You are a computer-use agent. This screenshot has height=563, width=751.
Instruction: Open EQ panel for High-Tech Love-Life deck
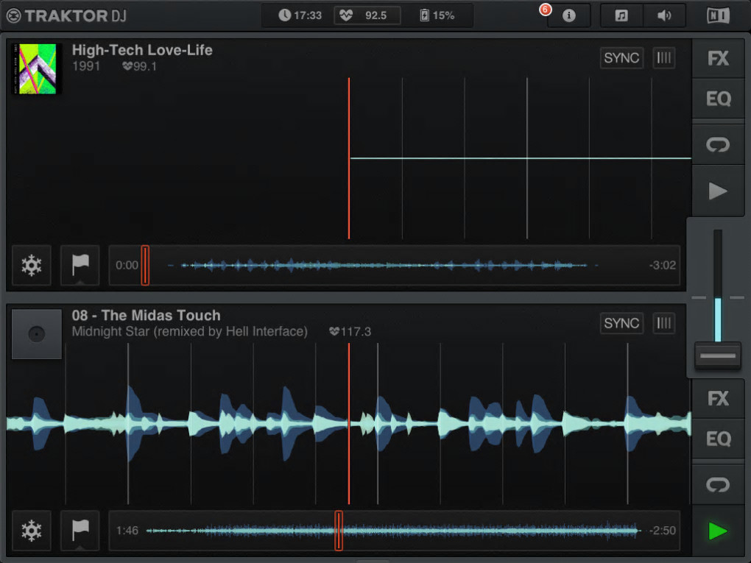(x=718, y=99)
